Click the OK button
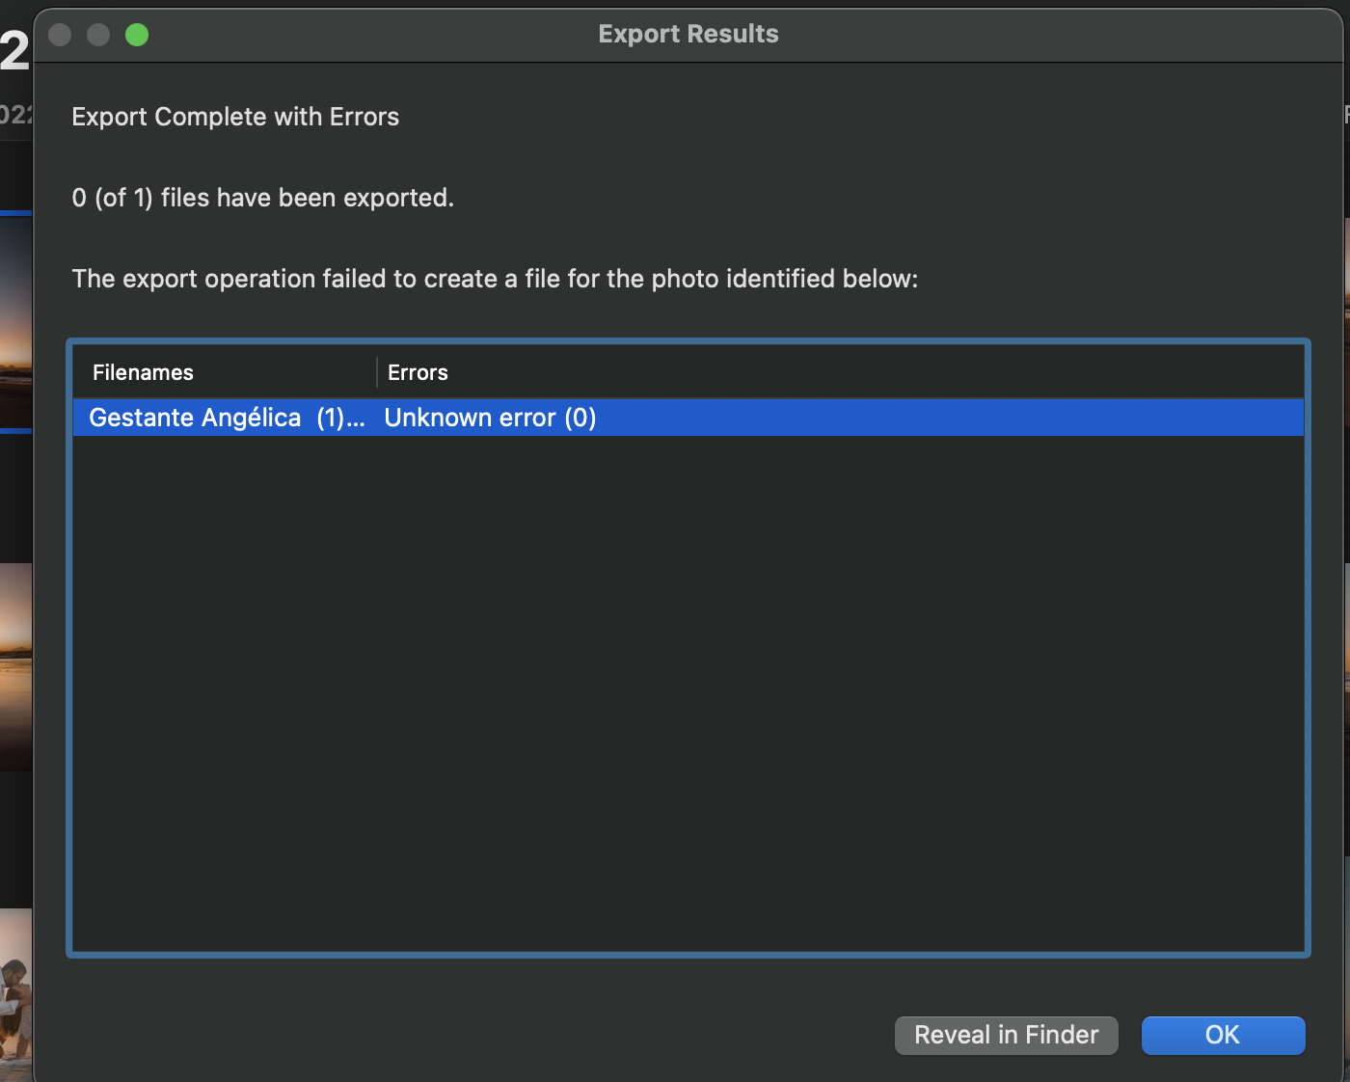 click(1223, 1035)
